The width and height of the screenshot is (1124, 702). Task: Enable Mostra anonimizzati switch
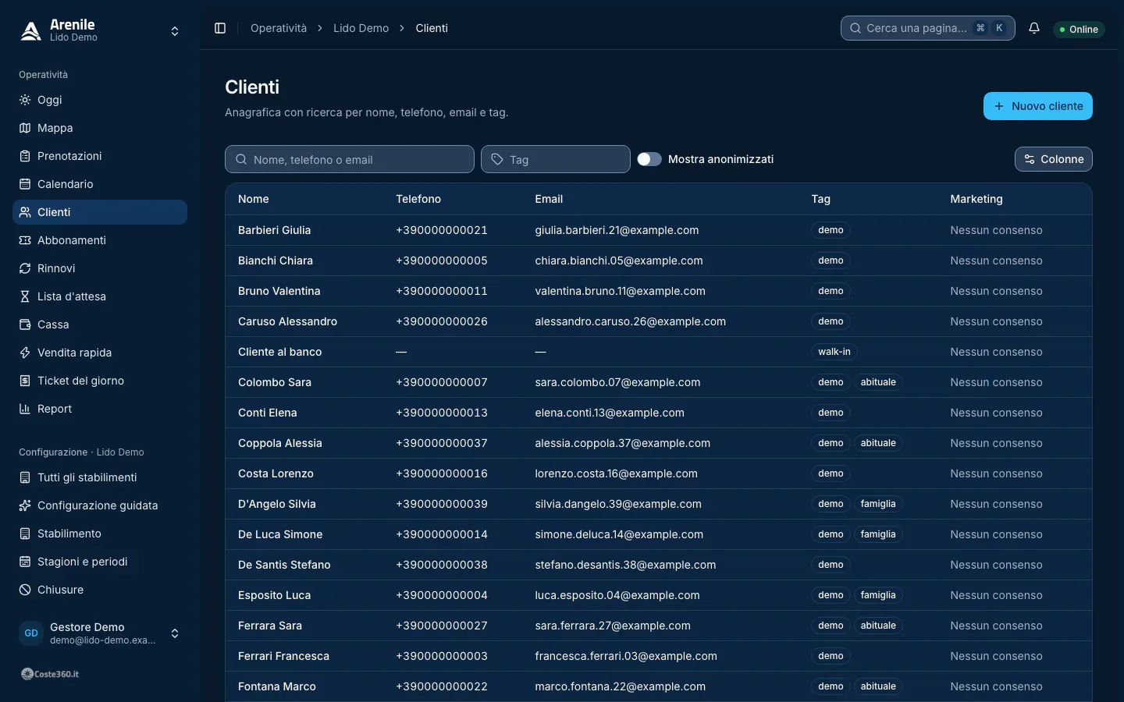tap(649, 159)
